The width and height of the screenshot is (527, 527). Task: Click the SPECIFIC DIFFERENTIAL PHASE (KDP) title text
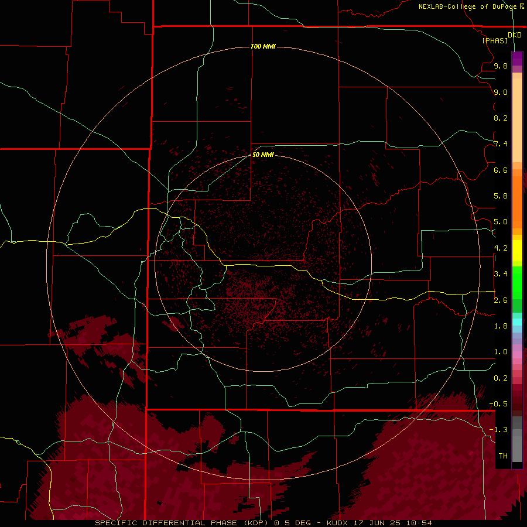pos(182,523)
